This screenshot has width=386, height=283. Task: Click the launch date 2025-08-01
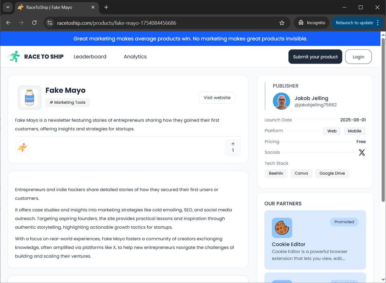pos(353,120)
